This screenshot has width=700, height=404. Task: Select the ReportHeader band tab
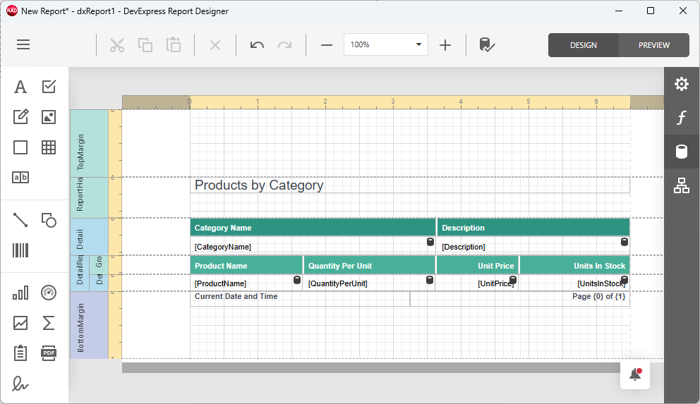pos(90,197)
